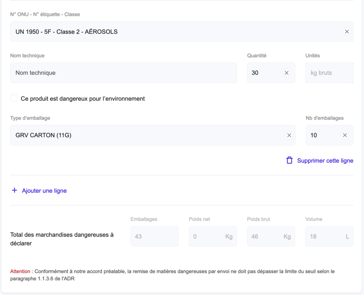The height and width of the screenshot is (295, 364).
Task: Click the trash can icon
Action: coord(289,160)
